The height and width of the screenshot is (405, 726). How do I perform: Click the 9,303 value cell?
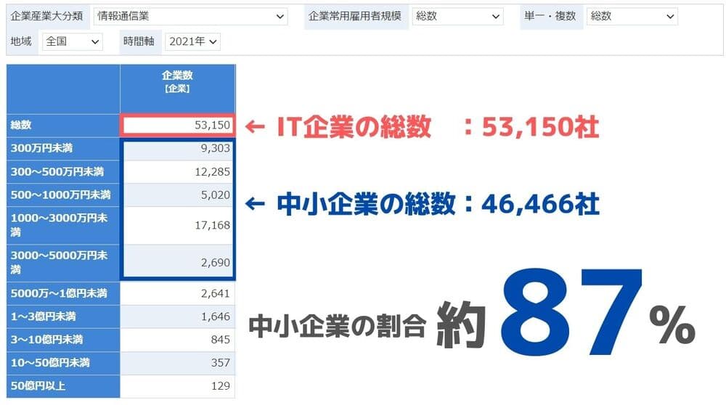pyautogui.click(x=177, y=148)
